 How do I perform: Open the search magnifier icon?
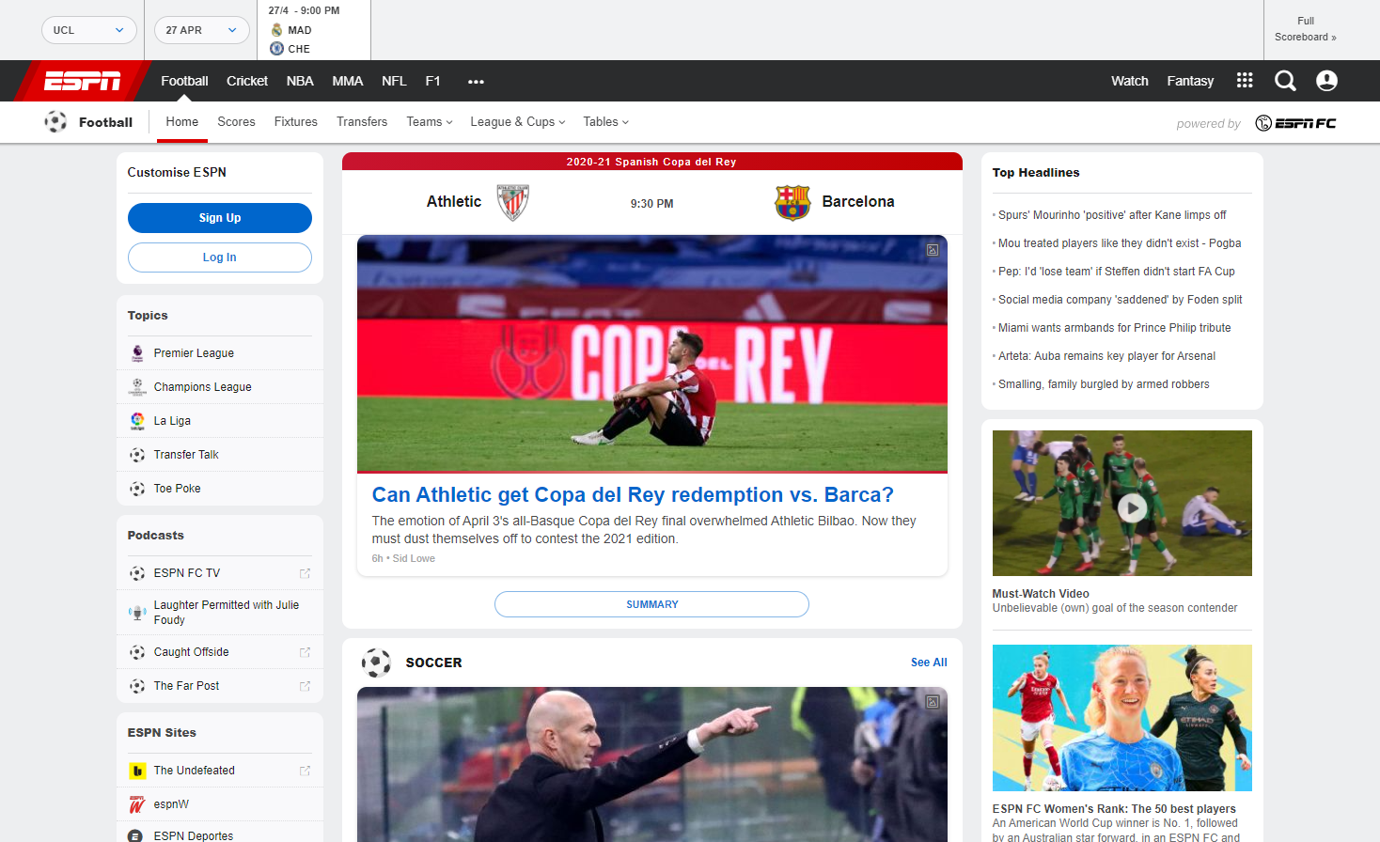1285,81
